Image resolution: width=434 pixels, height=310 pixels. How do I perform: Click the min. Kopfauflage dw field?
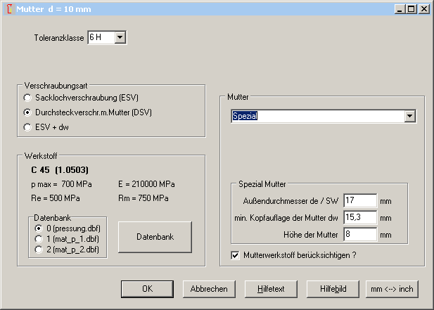[360, 218]
